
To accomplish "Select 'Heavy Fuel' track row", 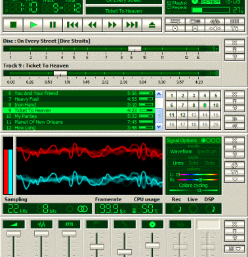I will [79, 99].
